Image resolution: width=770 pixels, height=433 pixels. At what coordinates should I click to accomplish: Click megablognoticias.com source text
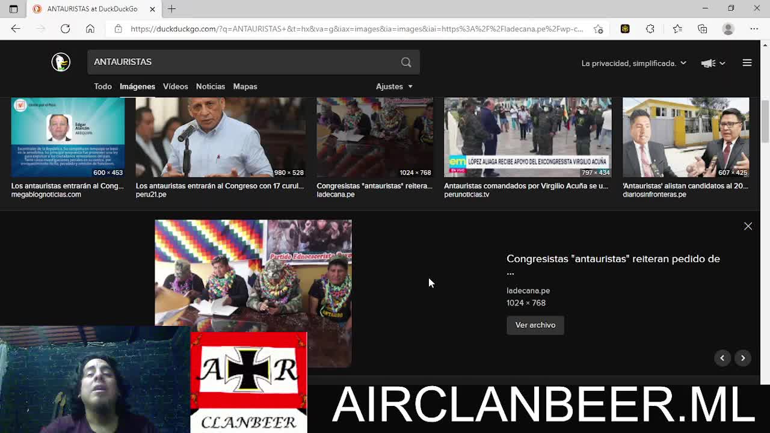[x=46, y=194]
